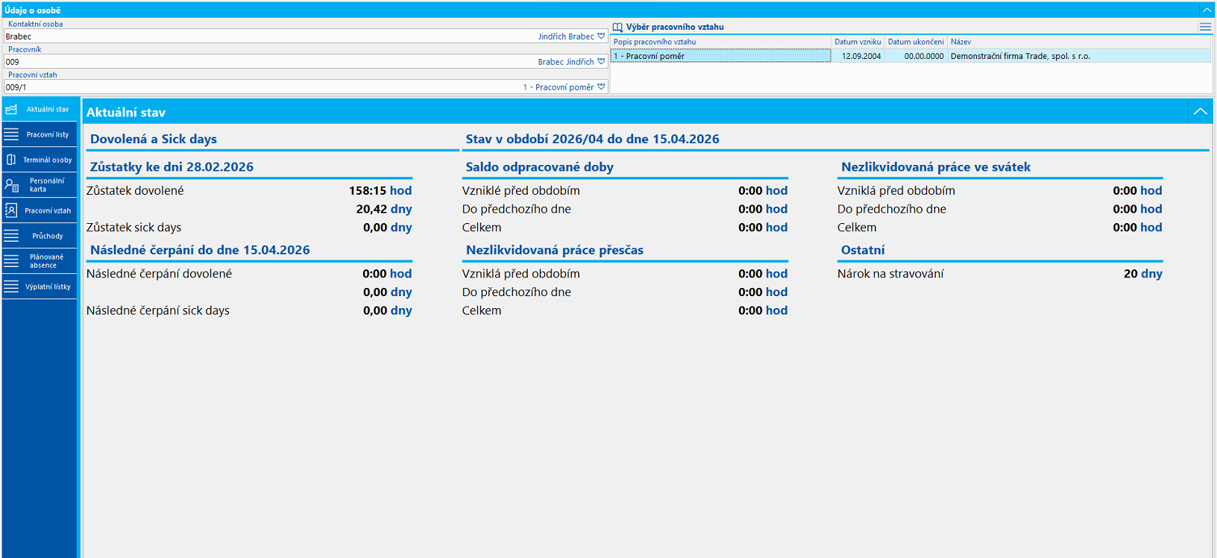This screenshot has width=1217, height=558.
Task: Click the 'Následné čerpání dovolené' label
Action: click(159, 274)
